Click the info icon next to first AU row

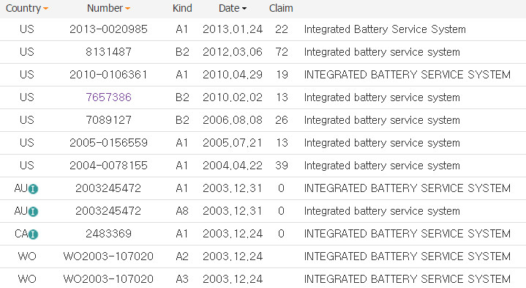[33, 189]
